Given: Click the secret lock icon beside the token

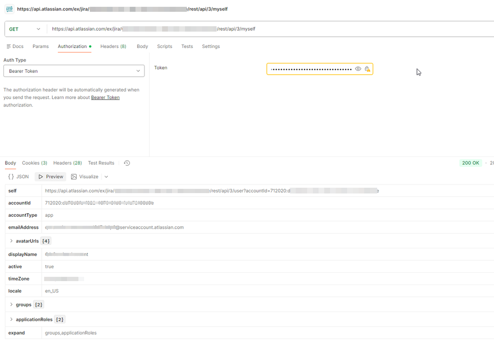Looking at the screenshot, I should tap(367, 69).
